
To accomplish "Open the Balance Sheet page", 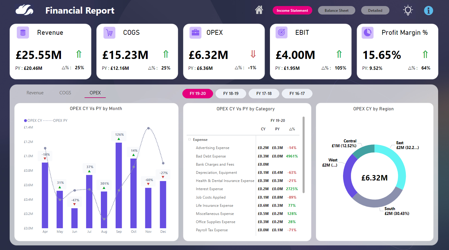I will tap(337, 10).
